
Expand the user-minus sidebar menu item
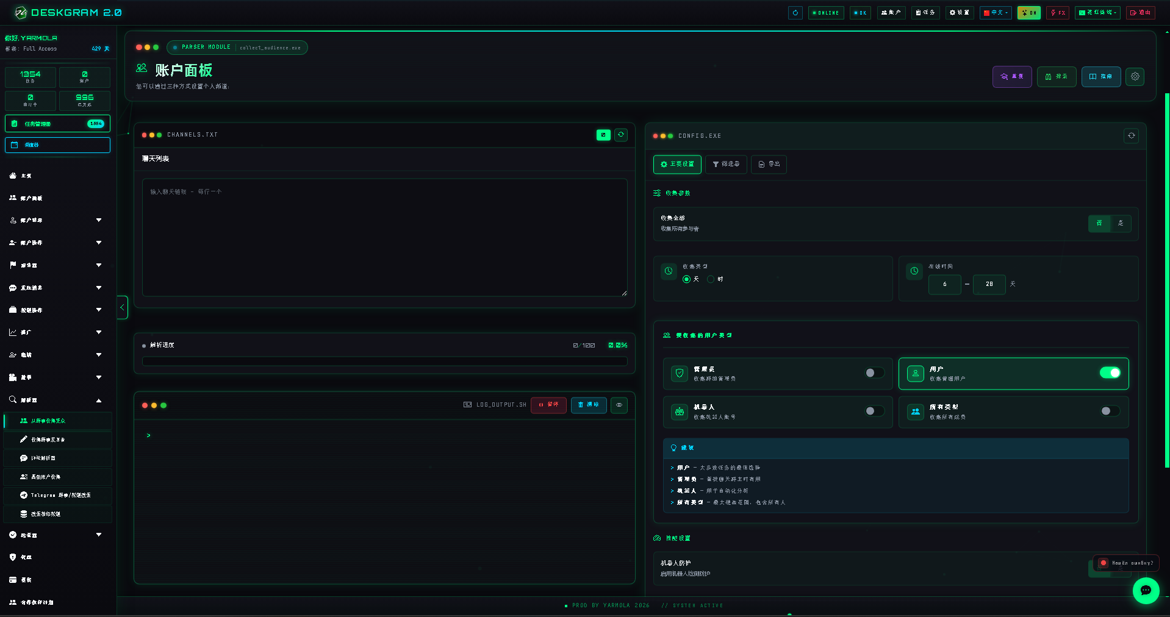click(57, 243)
